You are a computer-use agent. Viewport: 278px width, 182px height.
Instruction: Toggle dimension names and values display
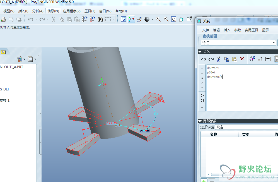click(x=252, y=59)
